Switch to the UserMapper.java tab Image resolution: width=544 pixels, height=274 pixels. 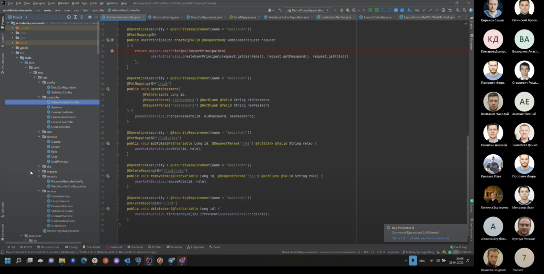click(x=244, y=17)
